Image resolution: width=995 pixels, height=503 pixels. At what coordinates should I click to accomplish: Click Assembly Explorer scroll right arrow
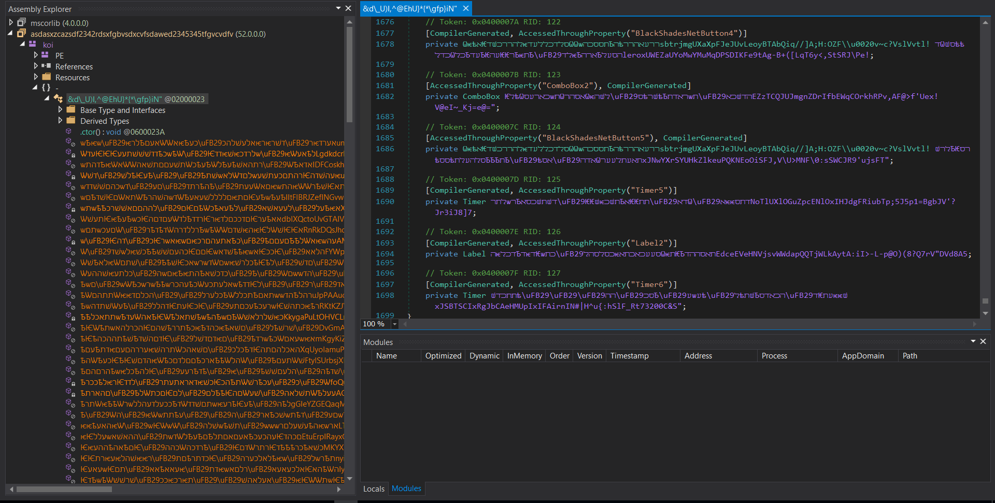pos(339,489)
